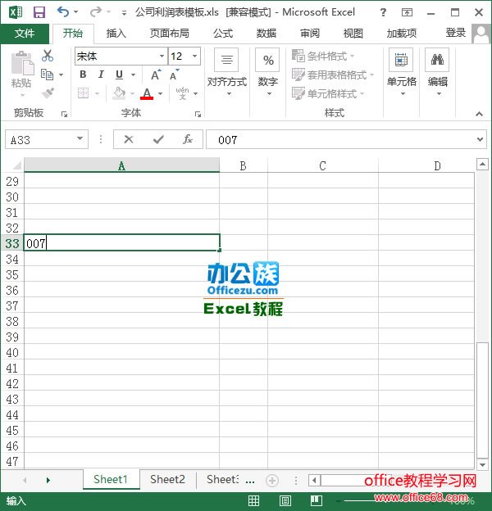Image resolution: width=492 pixels, height=511 pixels.
Task: Expand the font name dropdown
Action: 162,56
